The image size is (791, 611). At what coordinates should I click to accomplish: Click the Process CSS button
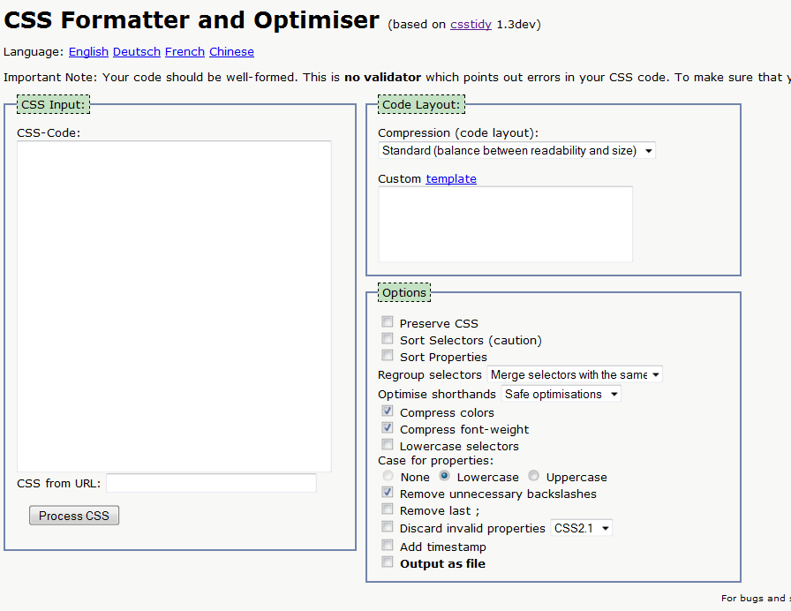[x=73, y=516]
